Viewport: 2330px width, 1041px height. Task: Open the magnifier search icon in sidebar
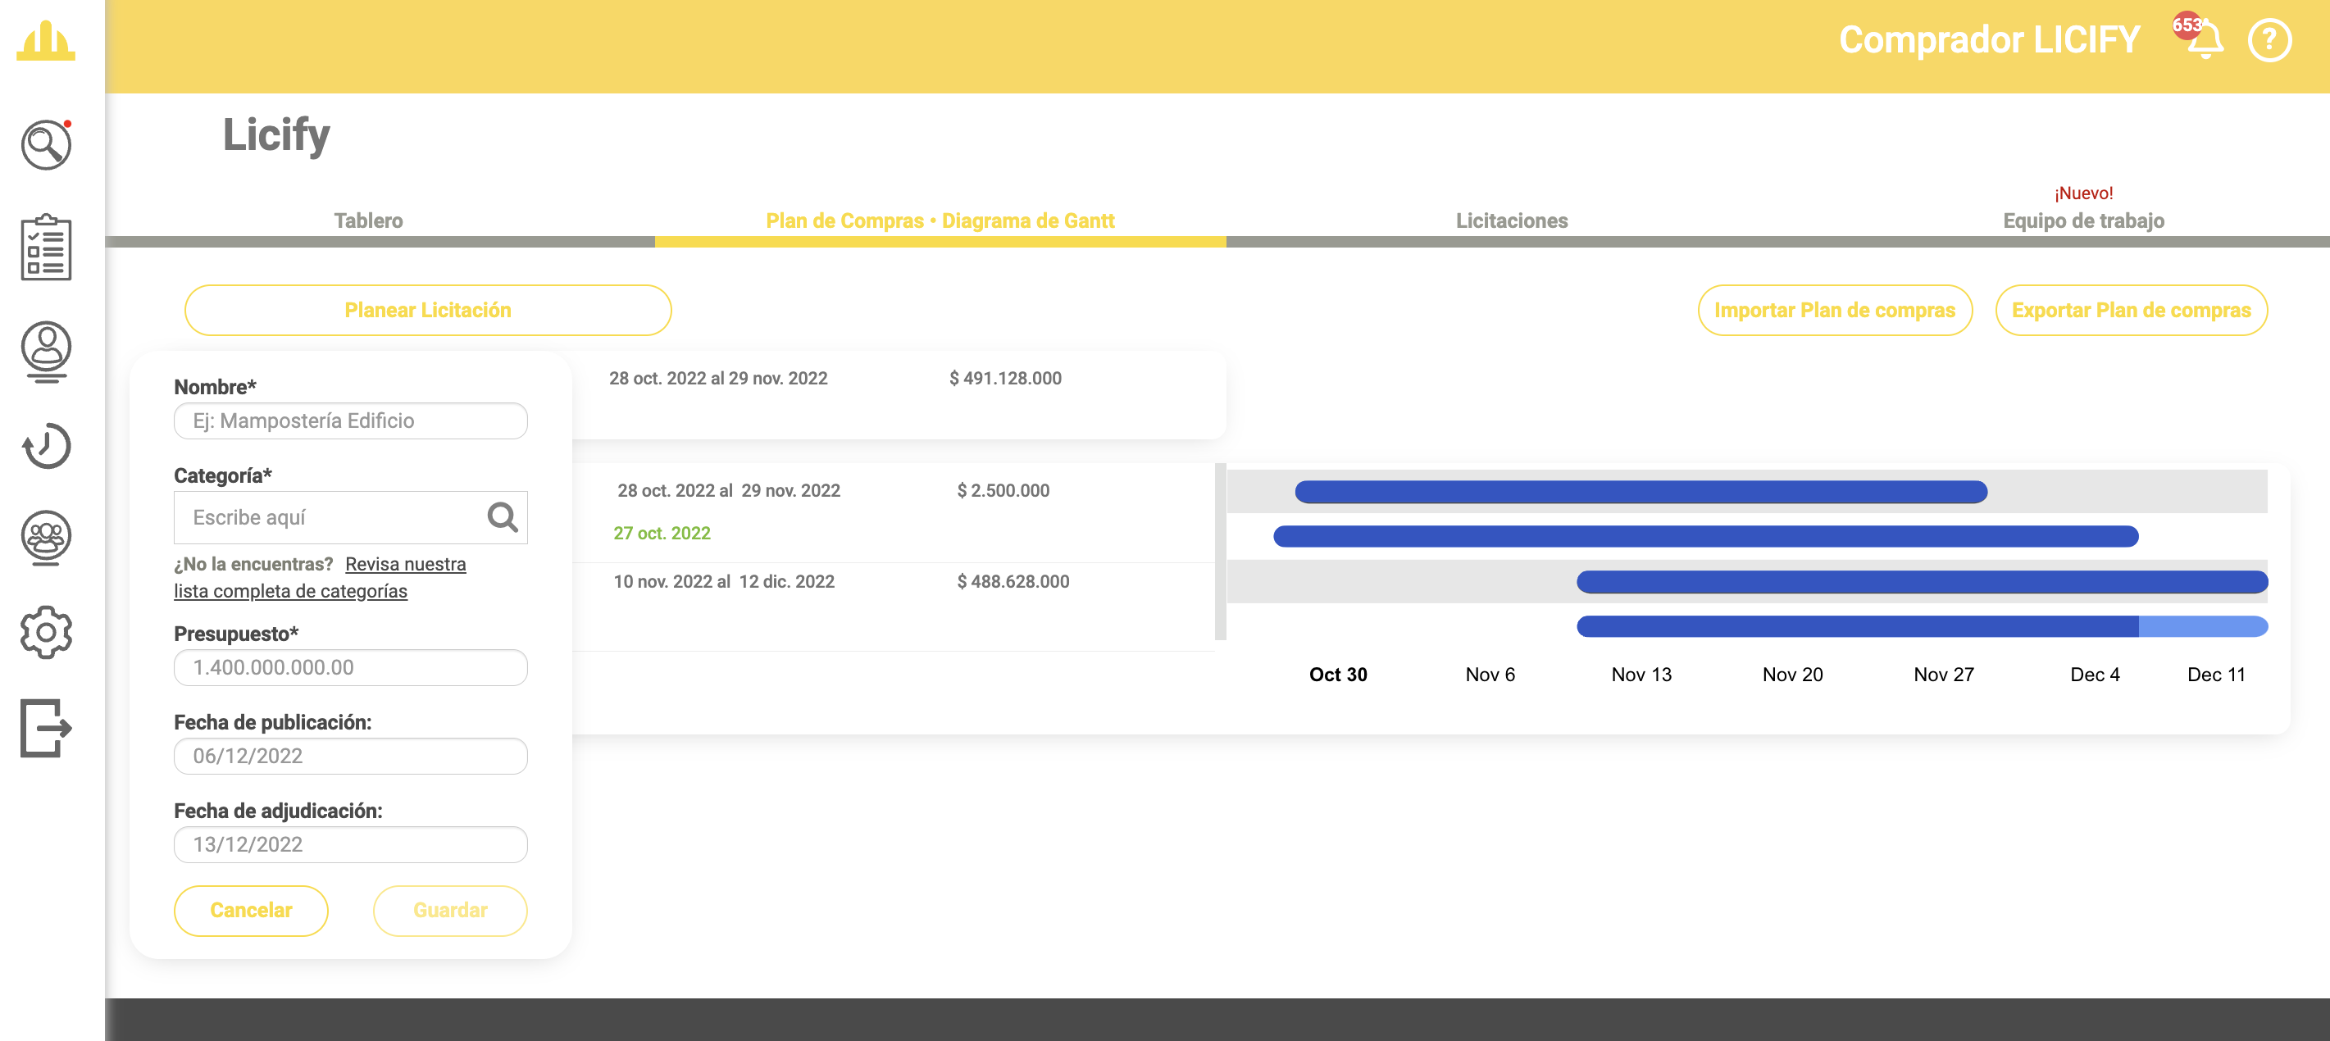[46, 145]
